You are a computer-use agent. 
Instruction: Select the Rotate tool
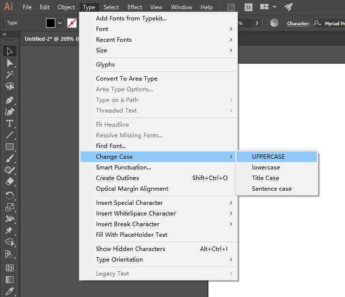(10, 196)
